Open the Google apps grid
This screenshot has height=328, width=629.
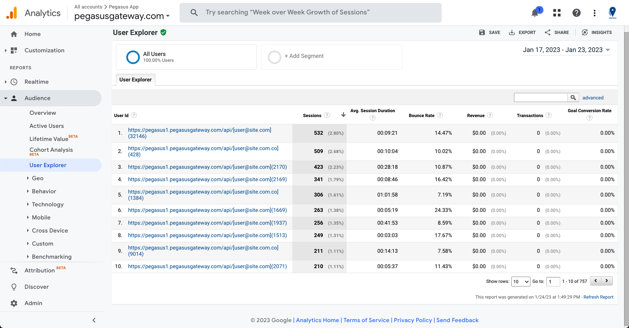(x=557, y=13)
